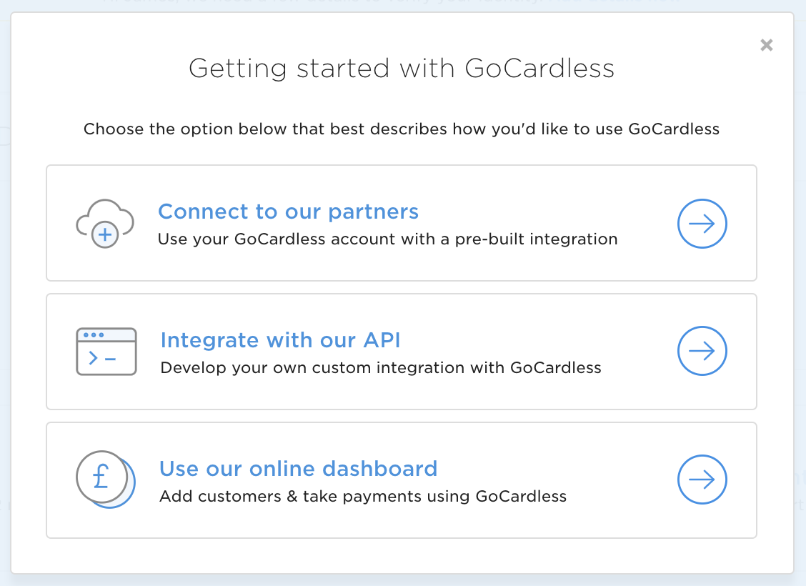Click the API terminal window icon
Image resolution: width=806 pixels, height=586 pixels.
[x=106, y=352]
